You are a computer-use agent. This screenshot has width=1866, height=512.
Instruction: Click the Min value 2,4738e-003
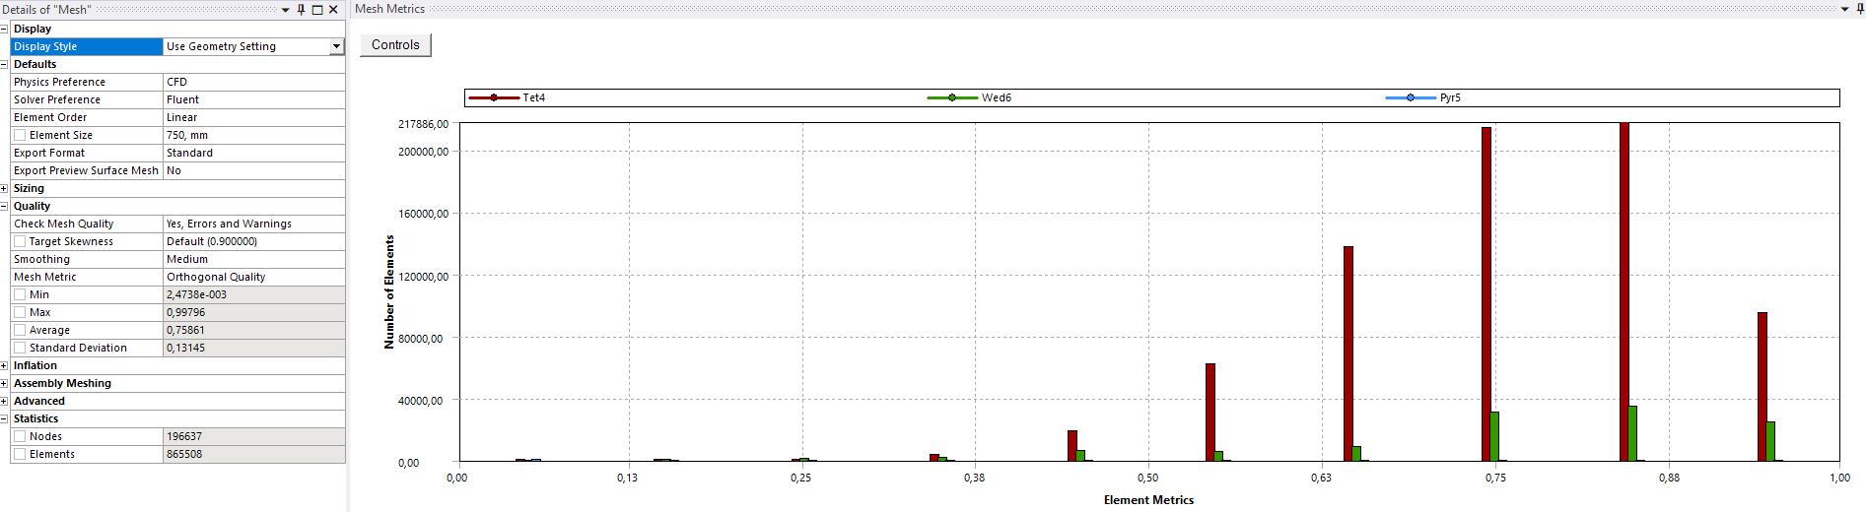[253, 294]
